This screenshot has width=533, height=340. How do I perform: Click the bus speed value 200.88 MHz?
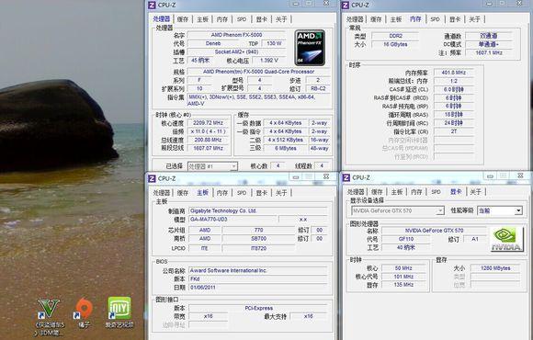tap(208, 140)
